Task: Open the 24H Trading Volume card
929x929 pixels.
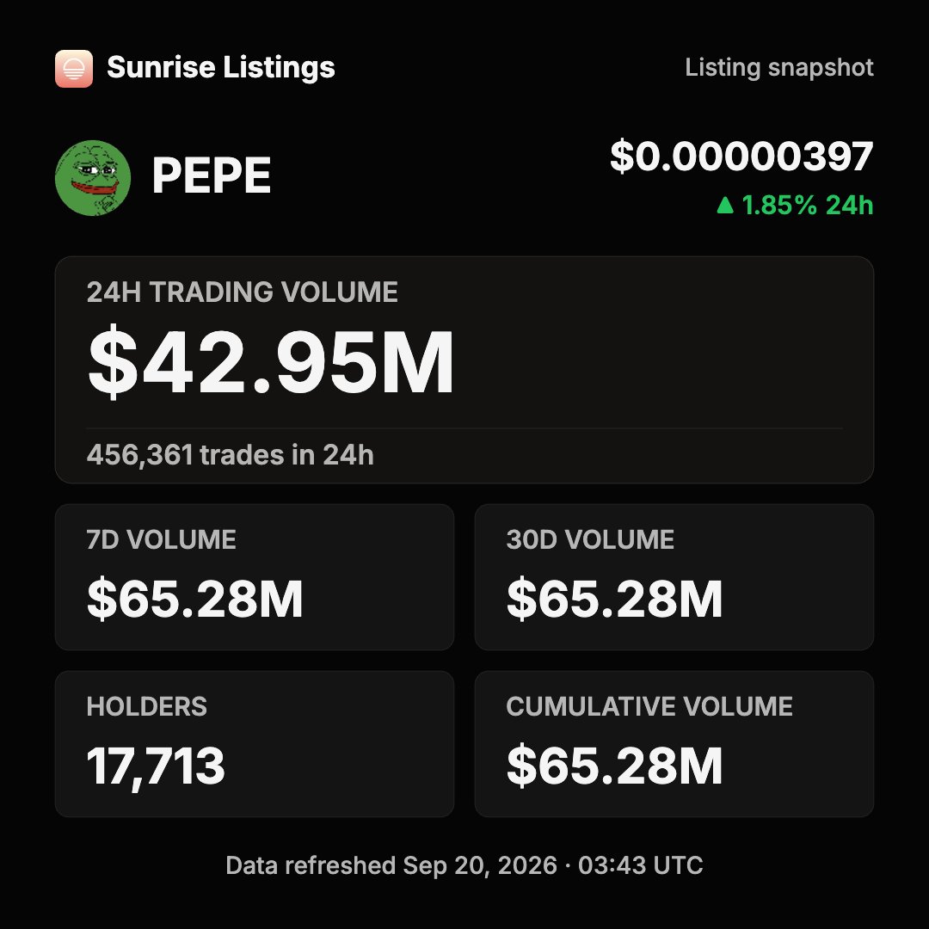Action: tap(464, 370)
